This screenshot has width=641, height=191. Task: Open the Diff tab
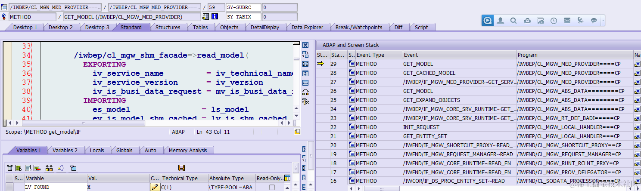(x=398, y=27)
